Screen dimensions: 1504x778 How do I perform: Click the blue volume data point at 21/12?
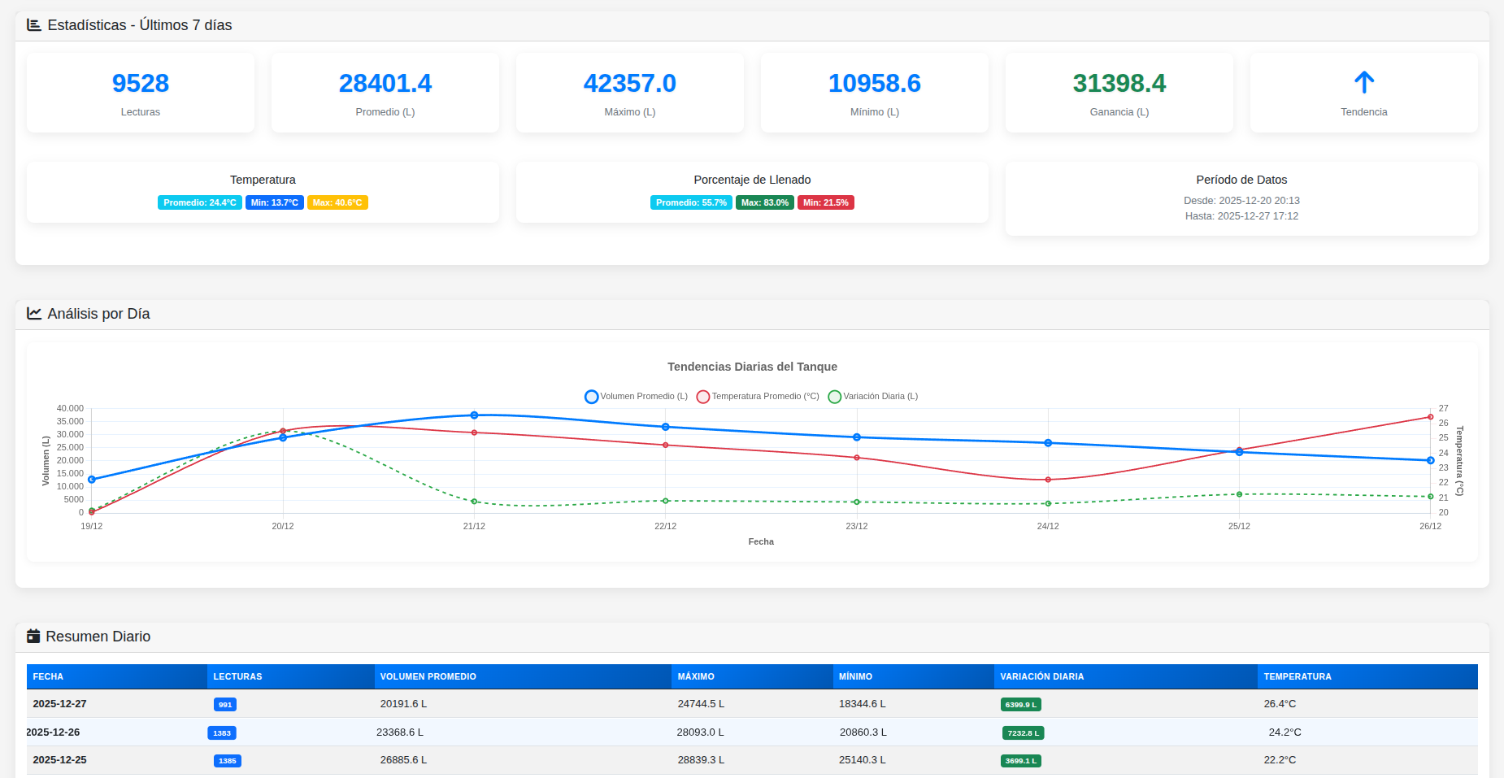coord(474,415)
